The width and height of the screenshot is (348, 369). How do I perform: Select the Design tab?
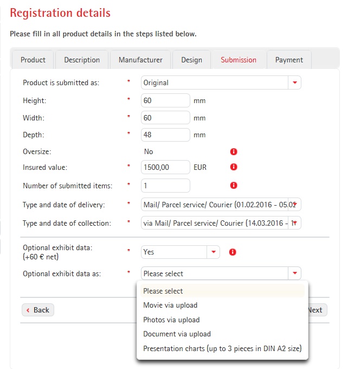191,60
